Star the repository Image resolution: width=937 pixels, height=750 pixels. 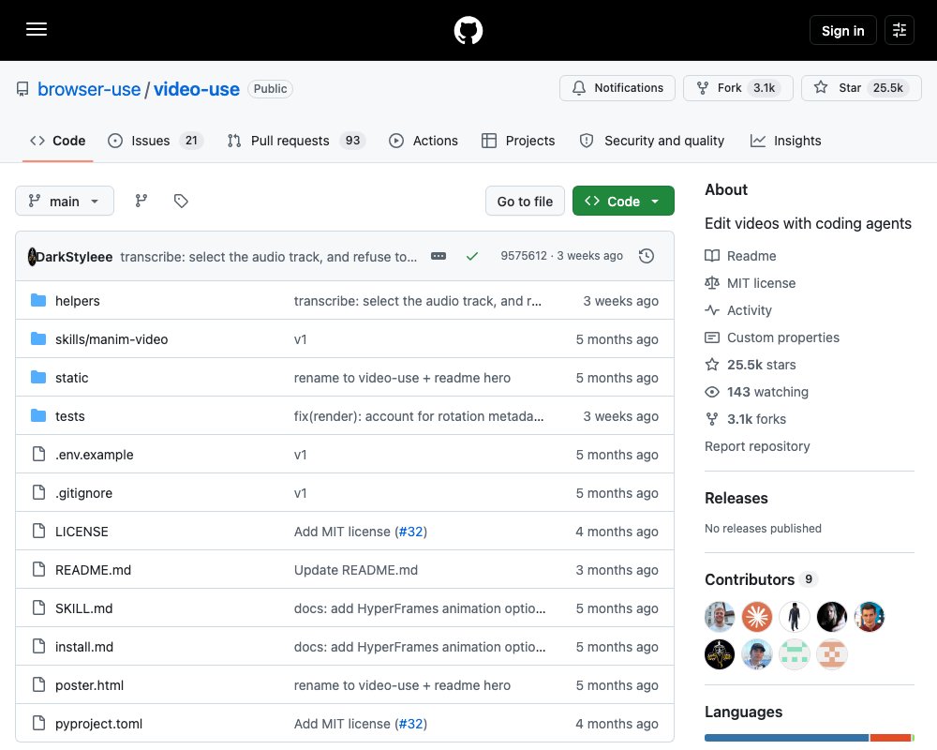(x=861, y=88)
